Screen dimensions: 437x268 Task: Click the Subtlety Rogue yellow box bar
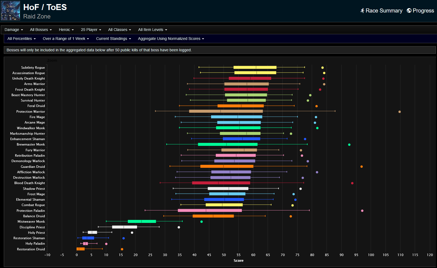[255, 67]
